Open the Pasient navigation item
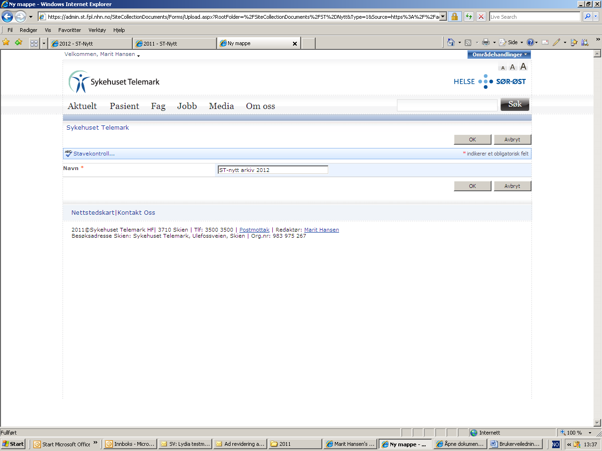This screenshot has width=602, height=451. (x=124, y=106)
